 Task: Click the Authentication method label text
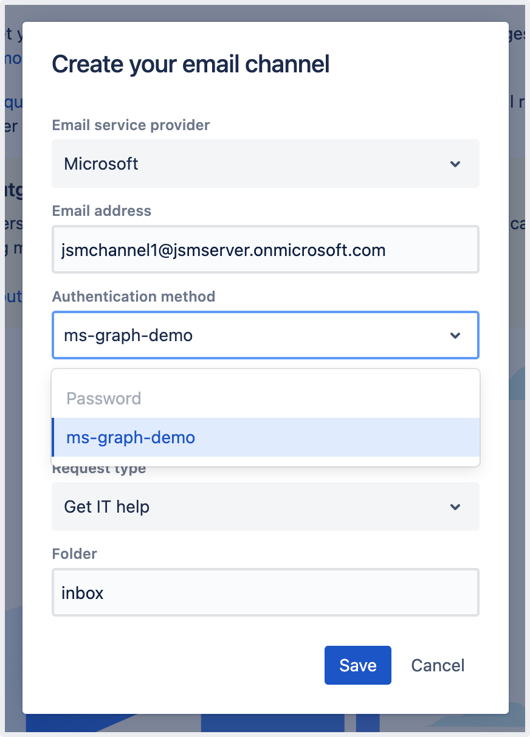(133, 297)
